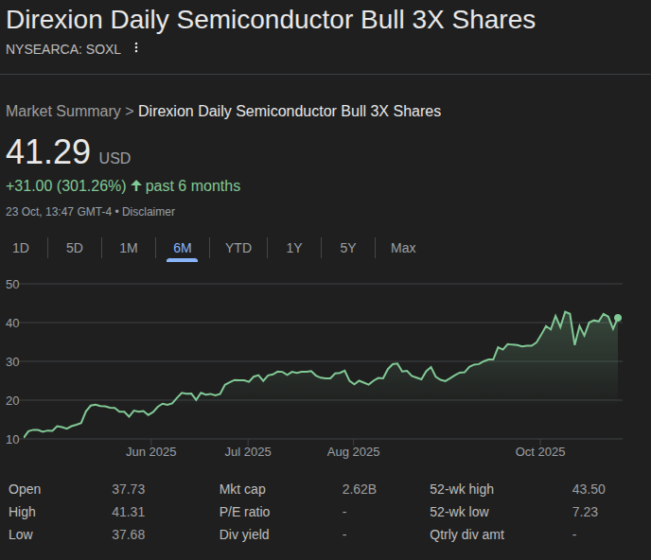Click the Mkt cap value 2.62B
651x560 pixels.
pos(360,489)
